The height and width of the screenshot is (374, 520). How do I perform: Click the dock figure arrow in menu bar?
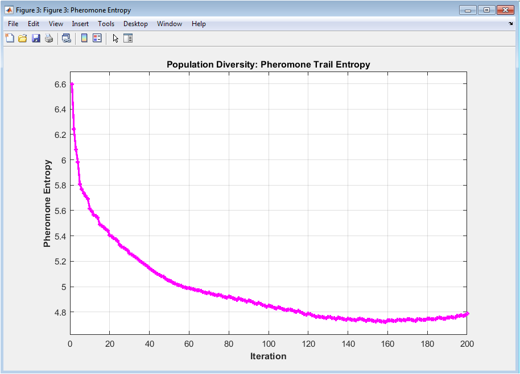[x=510, y=24]
